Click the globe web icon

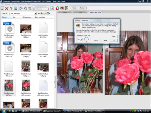tap(16, 8)
